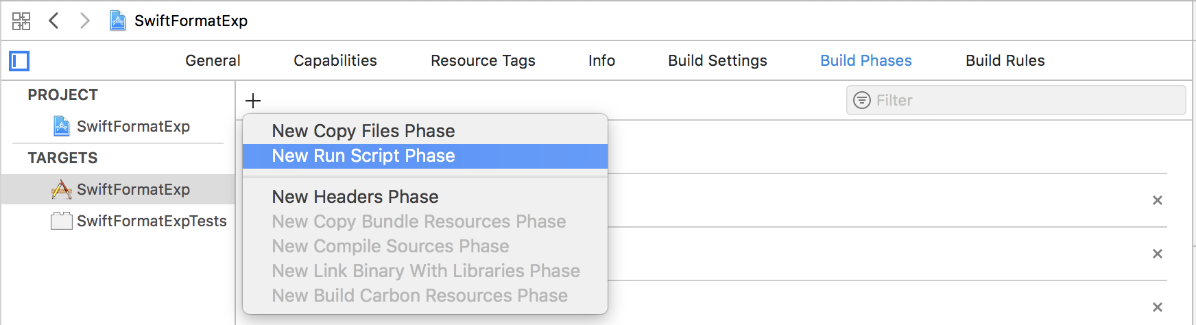Open the General tab
The image size is (1196, 325).
click(213, 60)
